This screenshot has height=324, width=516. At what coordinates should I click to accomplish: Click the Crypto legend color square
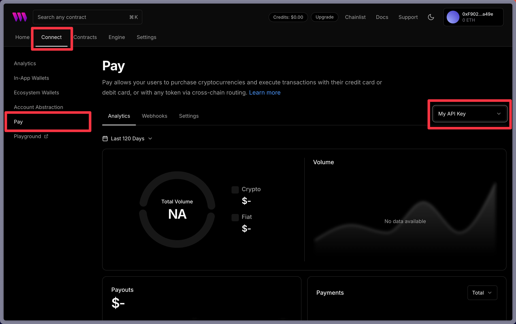[x=235, y=190]
